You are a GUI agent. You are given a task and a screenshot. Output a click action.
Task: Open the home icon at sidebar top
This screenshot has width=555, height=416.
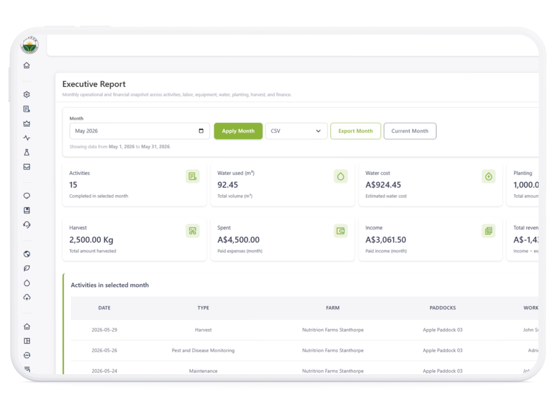click(27, 65)
